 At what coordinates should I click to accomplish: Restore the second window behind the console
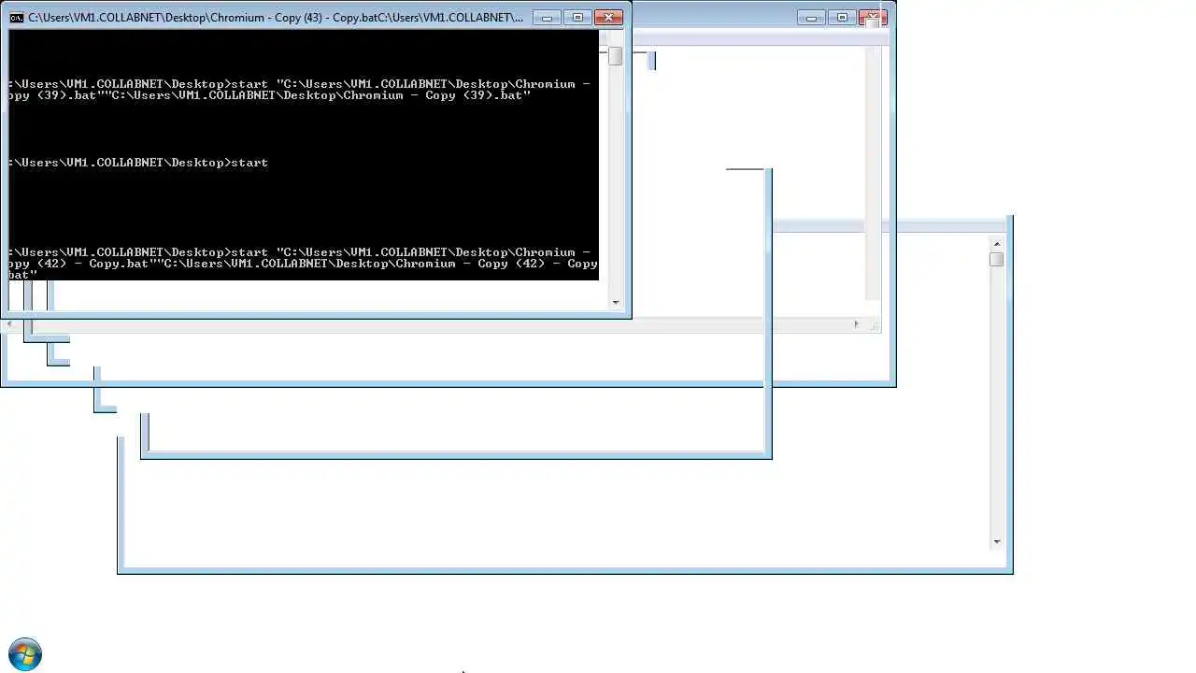[x=842, y=18]
